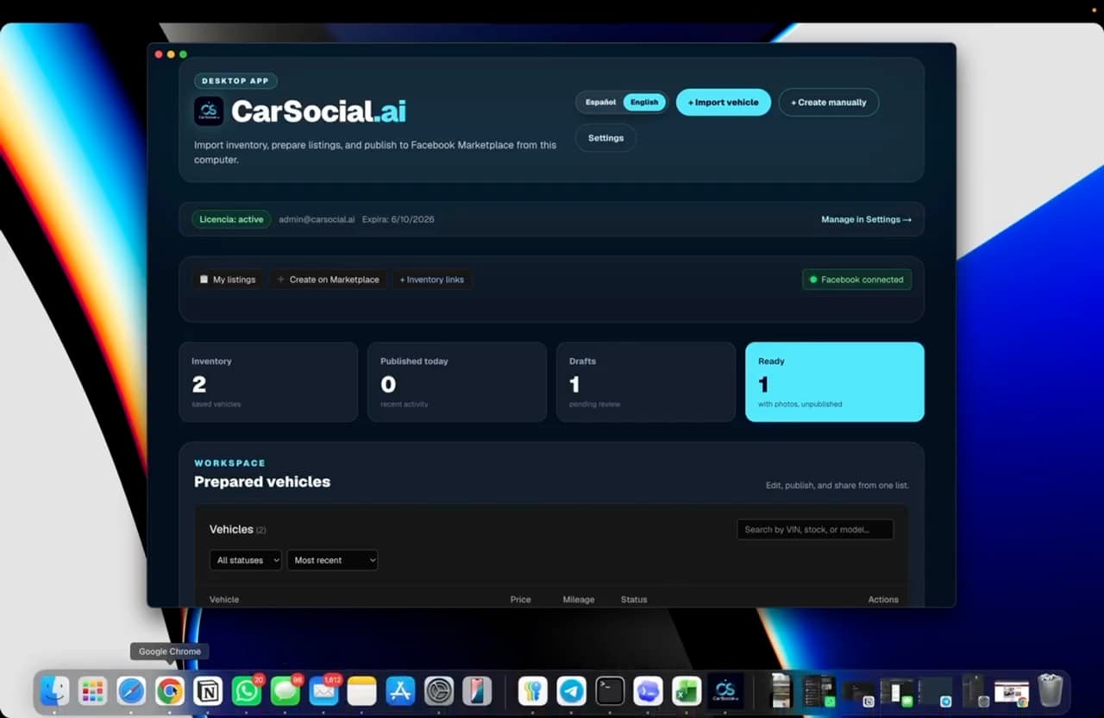The width and height of the screenshot is (1104, 718).
Task: Click the CarSocial app icon in the dock
Action: point(725,690)
